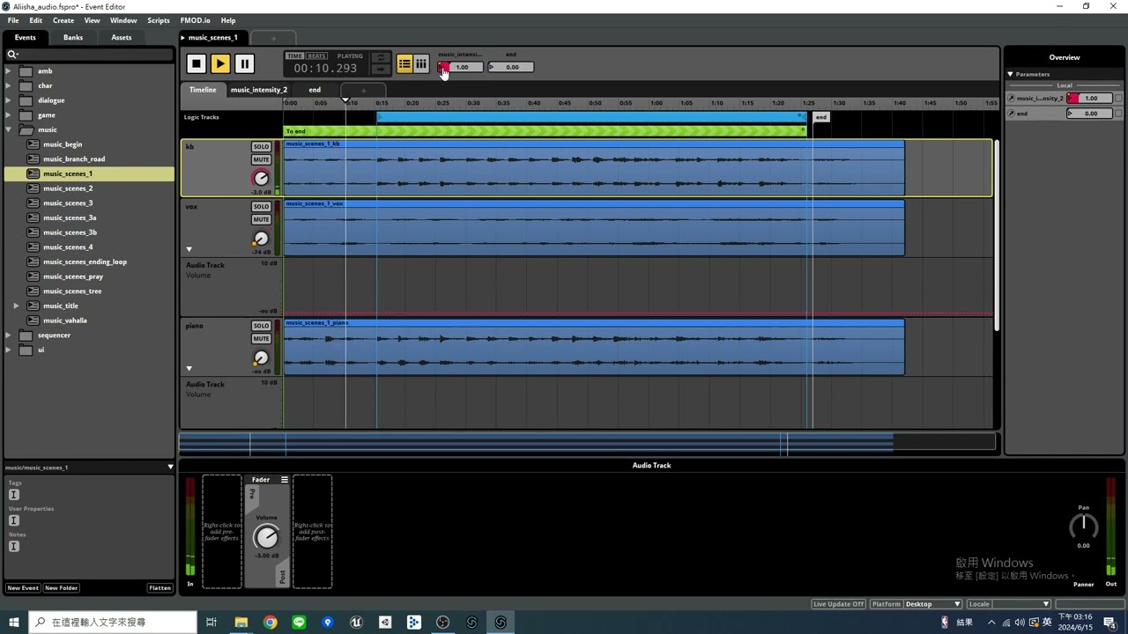This screenshot has width=1128, height=634.
Task: Click the Tags edit text icon
Action: pos(13,495)
